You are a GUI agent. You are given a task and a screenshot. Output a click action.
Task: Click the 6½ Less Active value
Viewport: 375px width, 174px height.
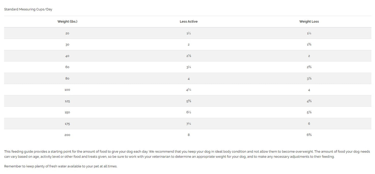tap(189, 112)
